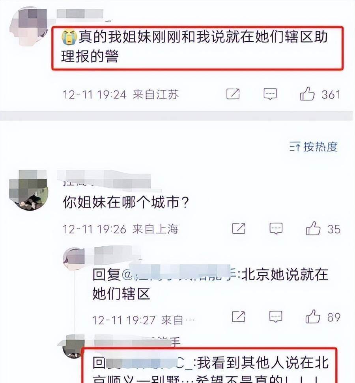Select the 你姐妹在哪个城市？ comment text
The image size is (355, 383).
[x=126, y=202]
